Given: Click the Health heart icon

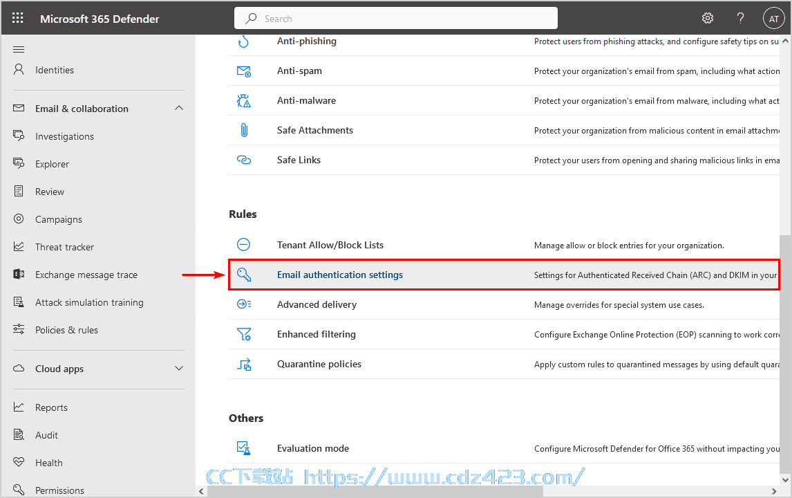Looking at the screenshot, I should pyautogui.click(x=19, y=461).
